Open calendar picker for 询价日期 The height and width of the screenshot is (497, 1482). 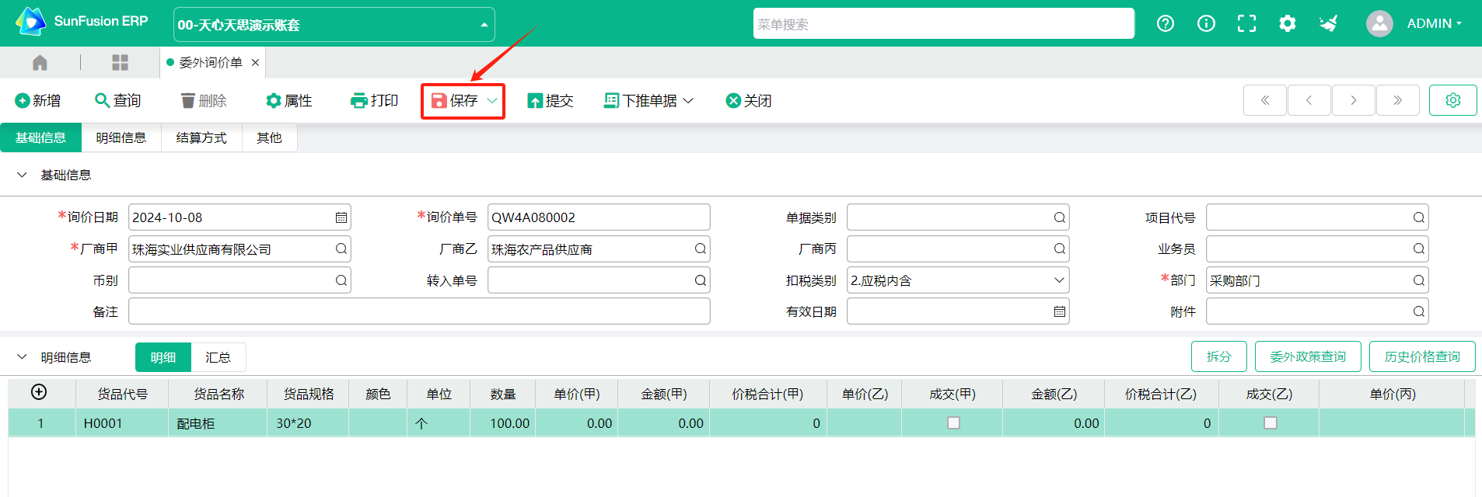point(341,217)
